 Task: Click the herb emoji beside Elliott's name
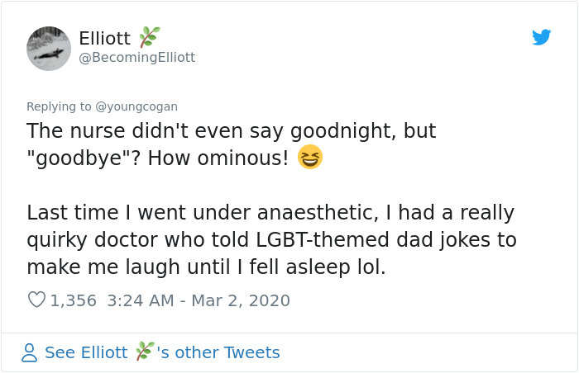click(x=149, y=37)
